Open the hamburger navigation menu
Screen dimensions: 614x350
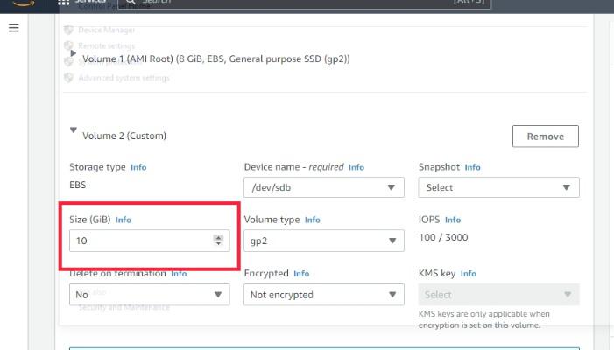coord(13,28)
